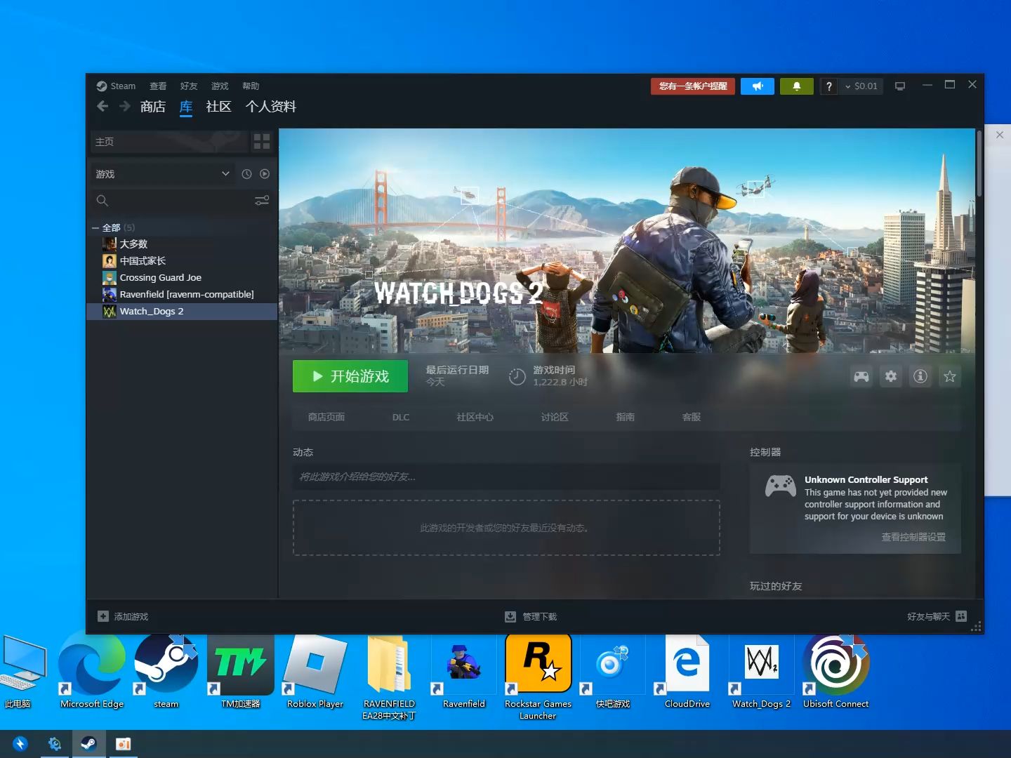The width and height of the screenshot is (1011, 758).
Task: Click the library search field
Action: (174, 201)
